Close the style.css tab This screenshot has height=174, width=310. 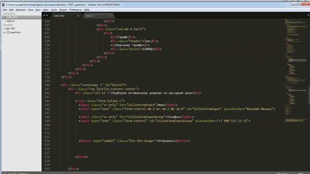(x=110, y=16)
